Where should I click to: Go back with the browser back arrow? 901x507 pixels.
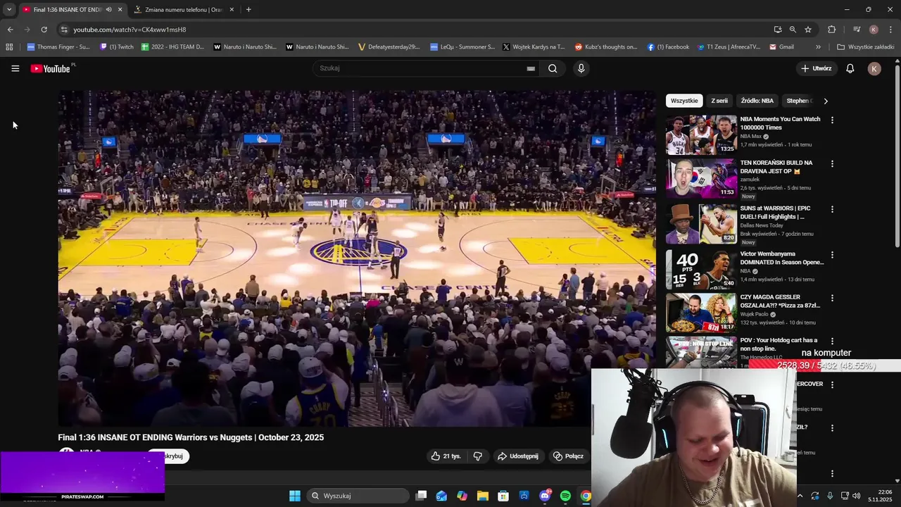click(10, 30)
